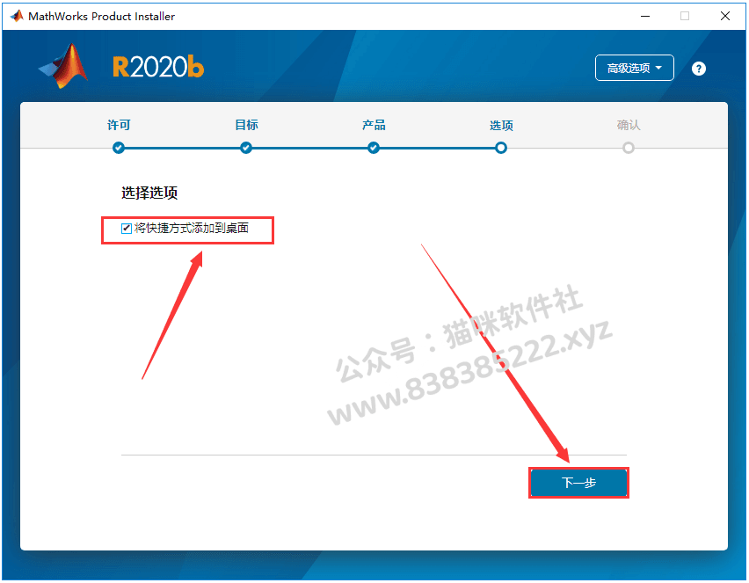Go to the 目标 step
This screenshot has width=749, height=583.
246,125
